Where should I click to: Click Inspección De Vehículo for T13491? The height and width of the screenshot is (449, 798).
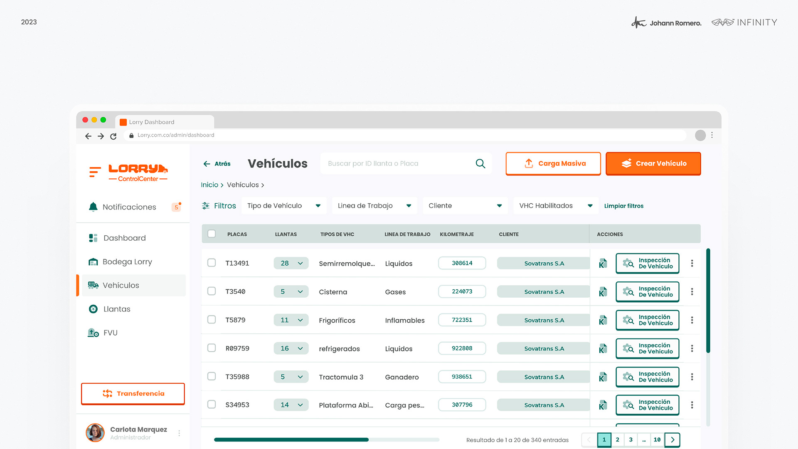pyautogui.click(x=647, y=263)
